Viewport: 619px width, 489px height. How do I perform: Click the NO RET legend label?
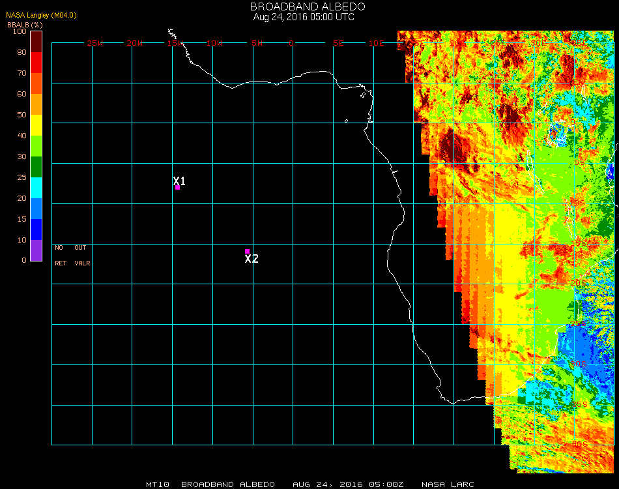pyautogui.click(x=60, y=256)
